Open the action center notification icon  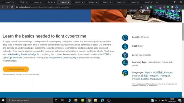tap(180, 100)
